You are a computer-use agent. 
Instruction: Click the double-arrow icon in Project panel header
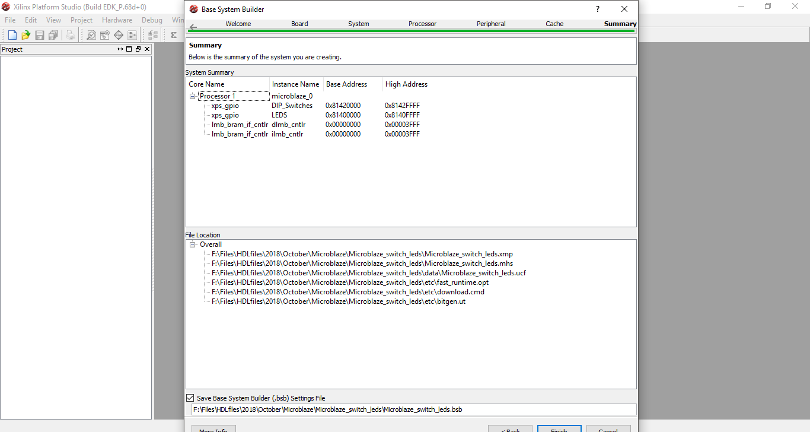tap(120, 49)
